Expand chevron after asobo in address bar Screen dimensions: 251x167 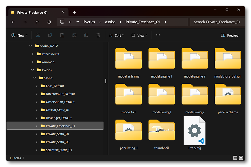pos(121,22)
